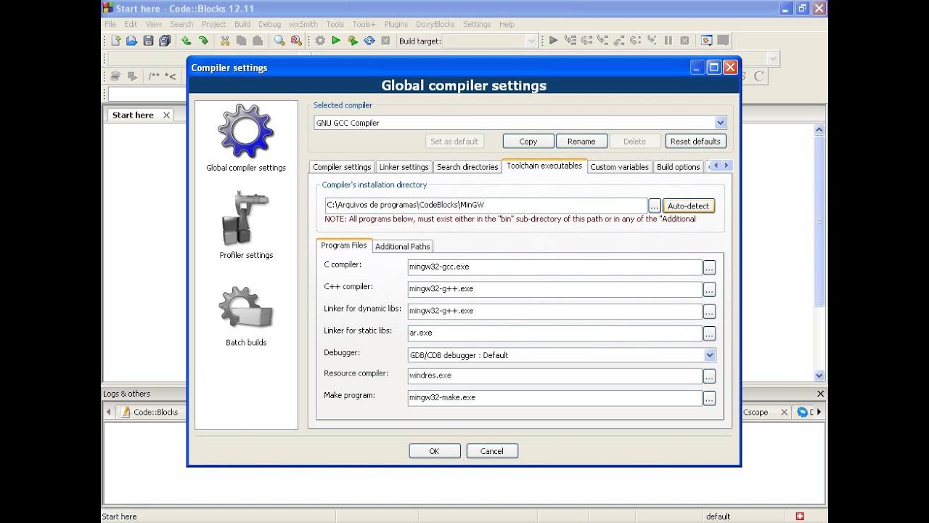
Task: Switch to Additional Paths tab
Action: pyautogui.click(x=403, y=246)
